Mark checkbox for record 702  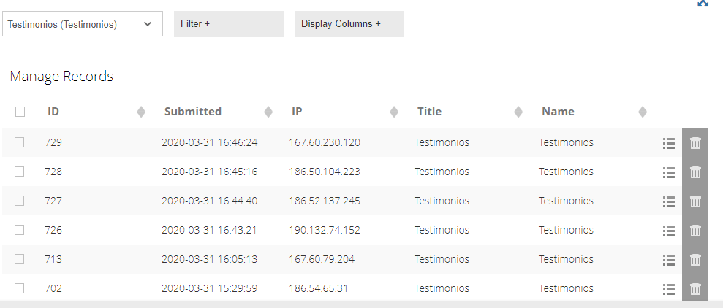(19, 288)
